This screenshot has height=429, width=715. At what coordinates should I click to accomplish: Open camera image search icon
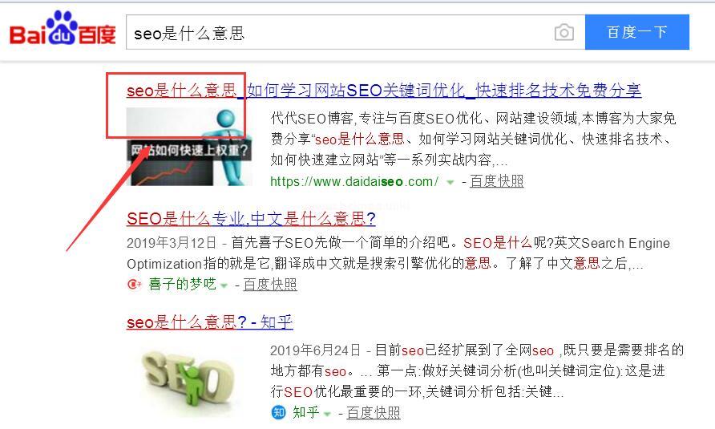(564, 32)
